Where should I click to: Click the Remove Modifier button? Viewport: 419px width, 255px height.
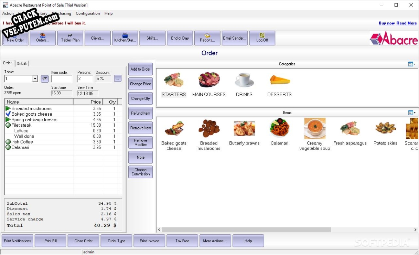(x=140, y=142)
